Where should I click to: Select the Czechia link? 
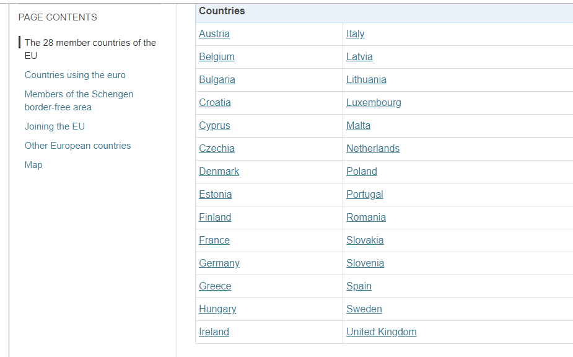pyautogui.click(x=217, y=149)
